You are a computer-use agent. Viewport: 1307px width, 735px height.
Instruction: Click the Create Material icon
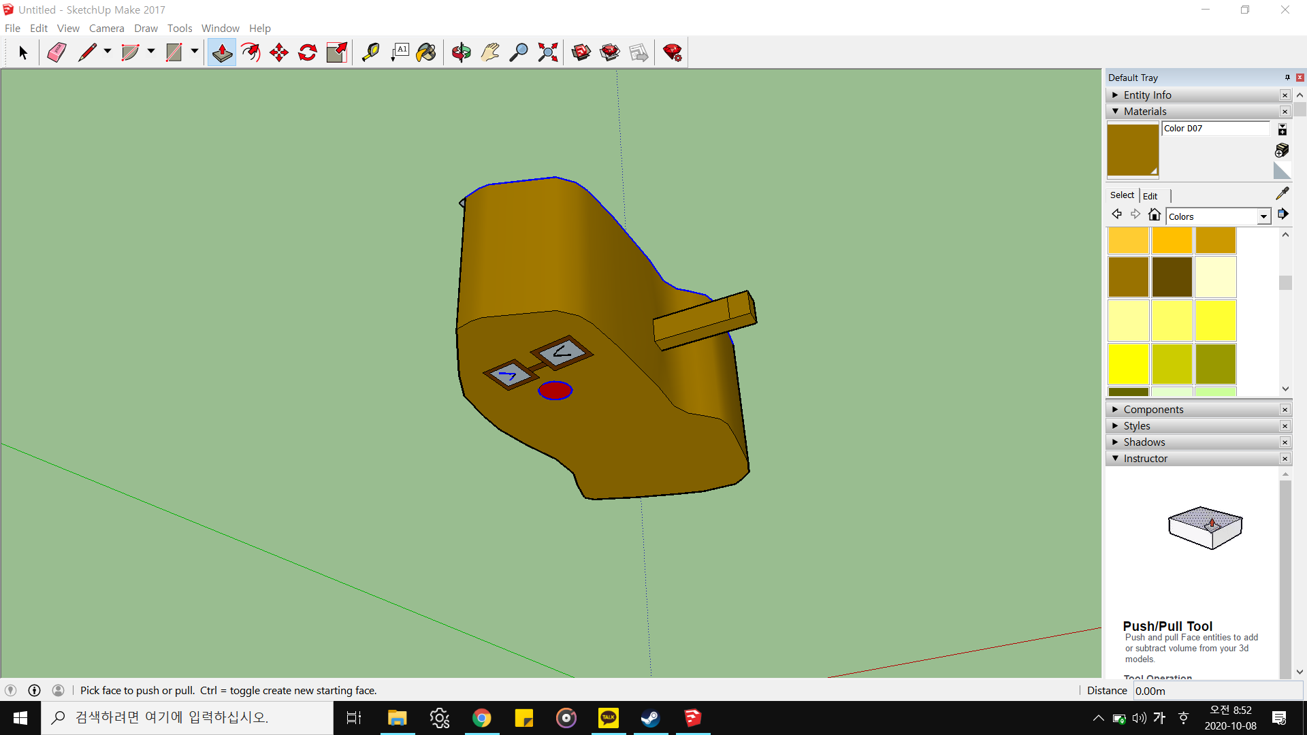tap(1282, 150)
